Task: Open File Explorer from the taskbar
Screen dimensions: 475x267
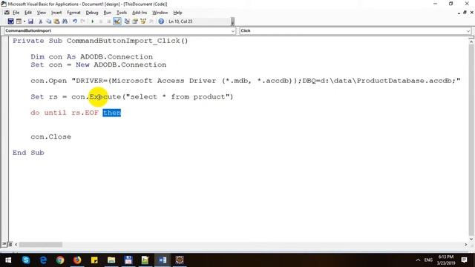Action: click(x=111, y=260)
